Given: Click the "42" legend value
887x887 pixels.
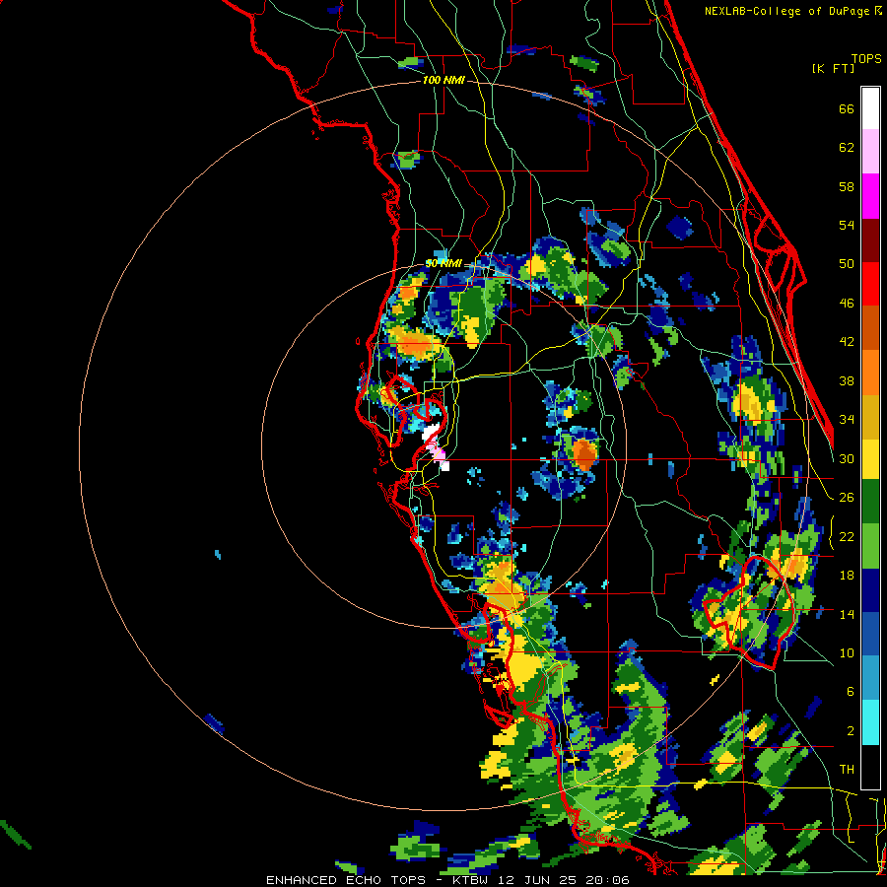Looking at the screenshot, I should pos(847,342).
